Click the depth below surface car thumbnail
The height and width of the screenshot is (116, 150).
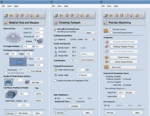coord(8,82)
